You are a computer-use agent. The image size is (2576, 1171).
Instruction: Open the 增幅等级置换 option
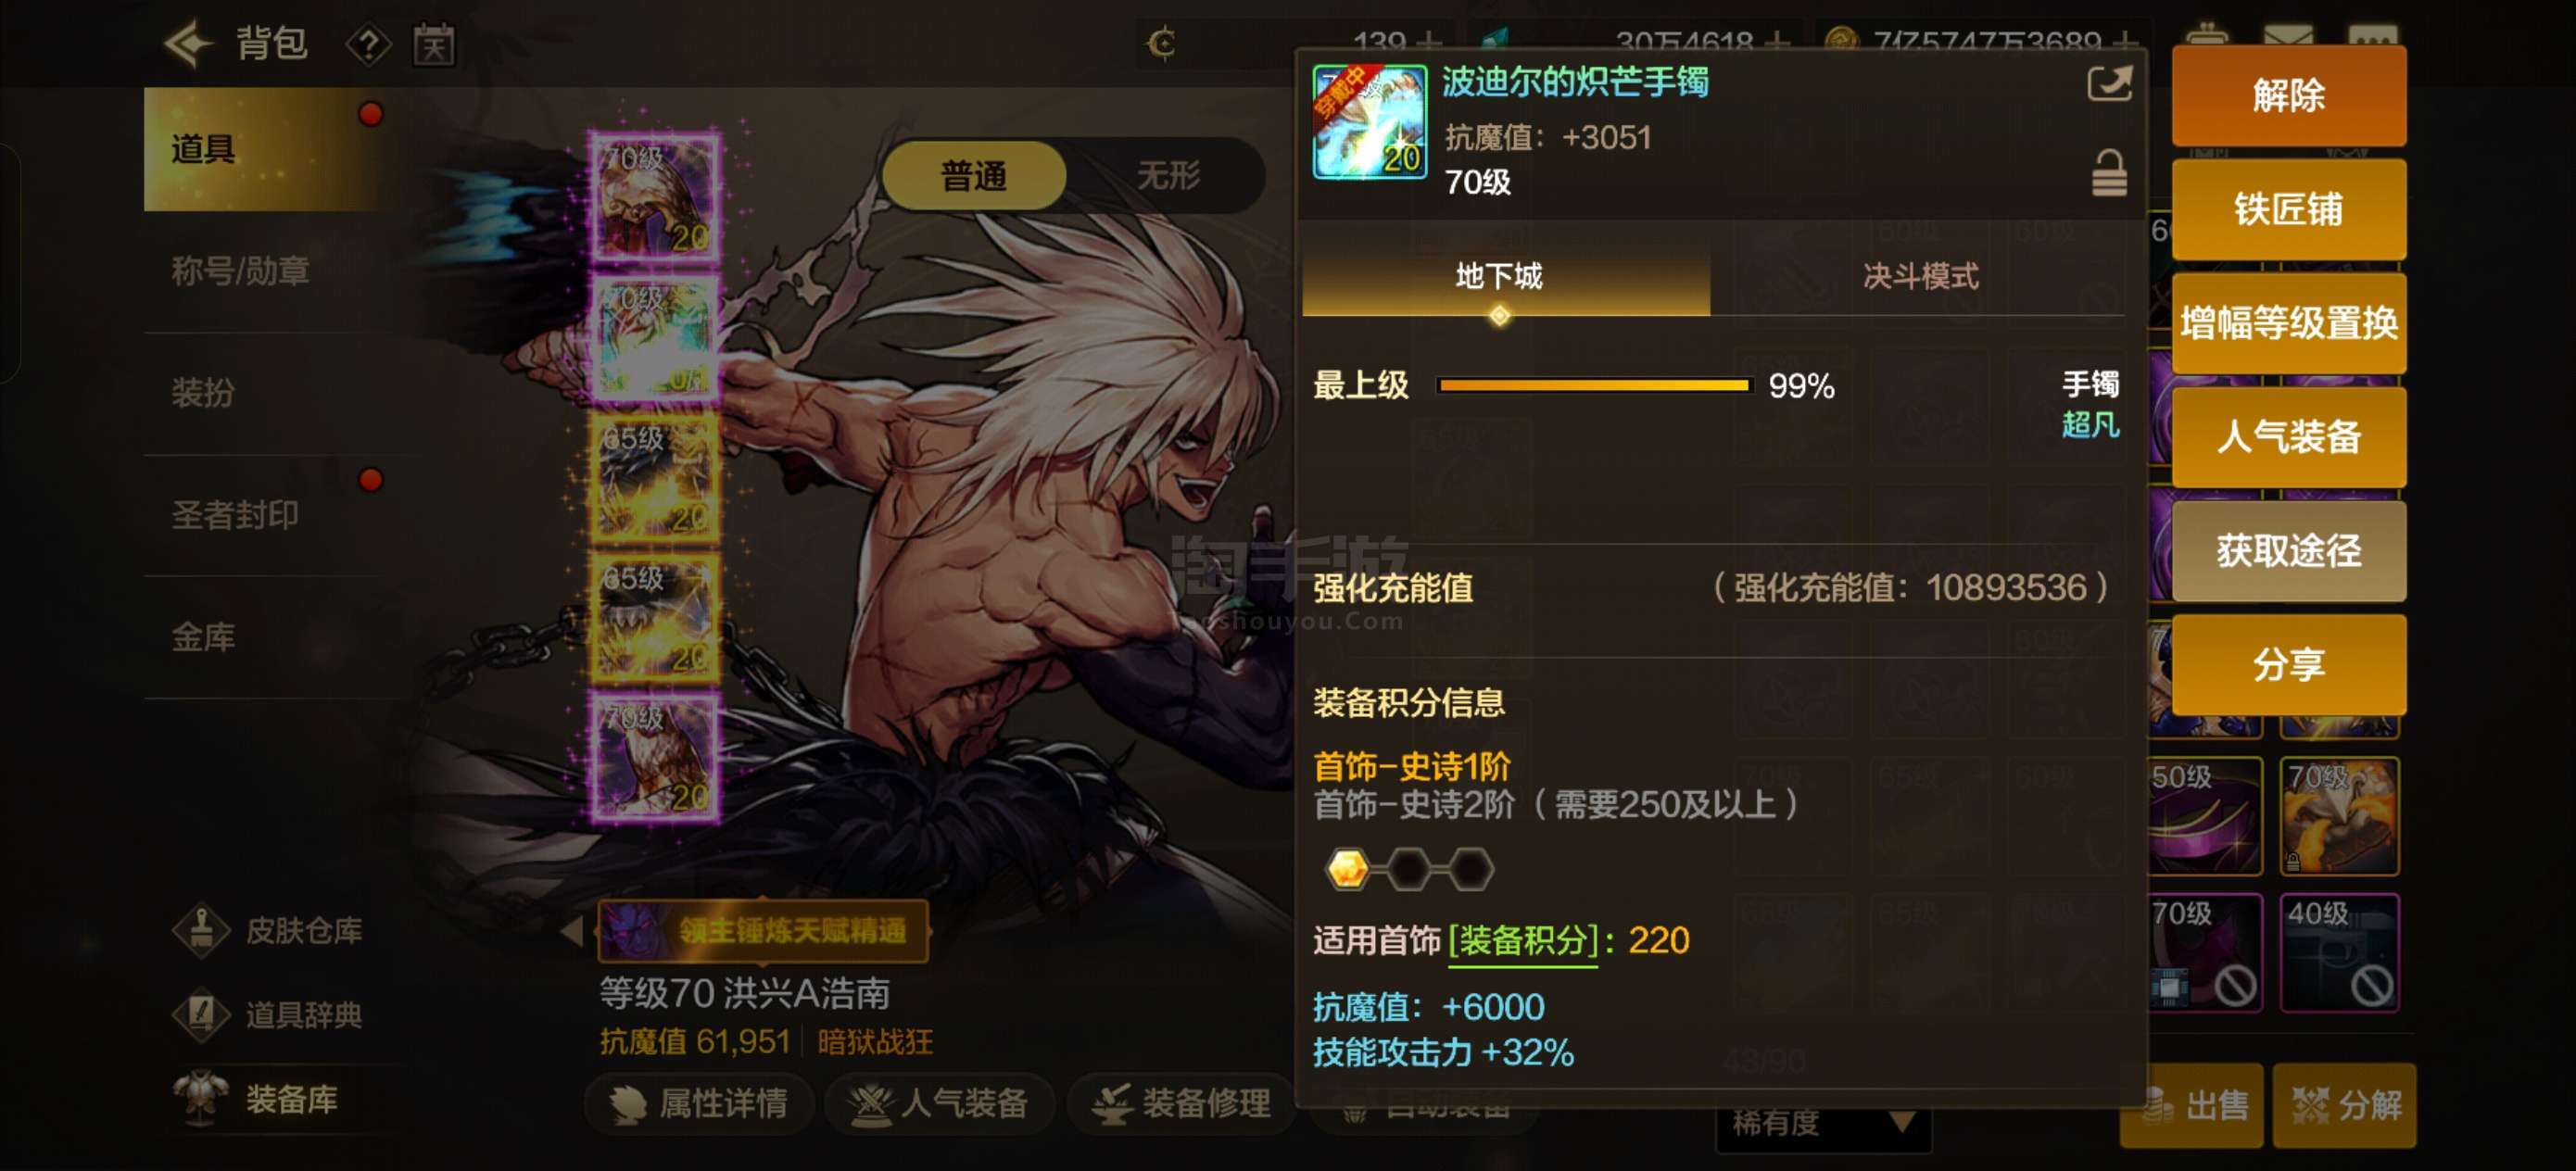(x=2288, y=323)
